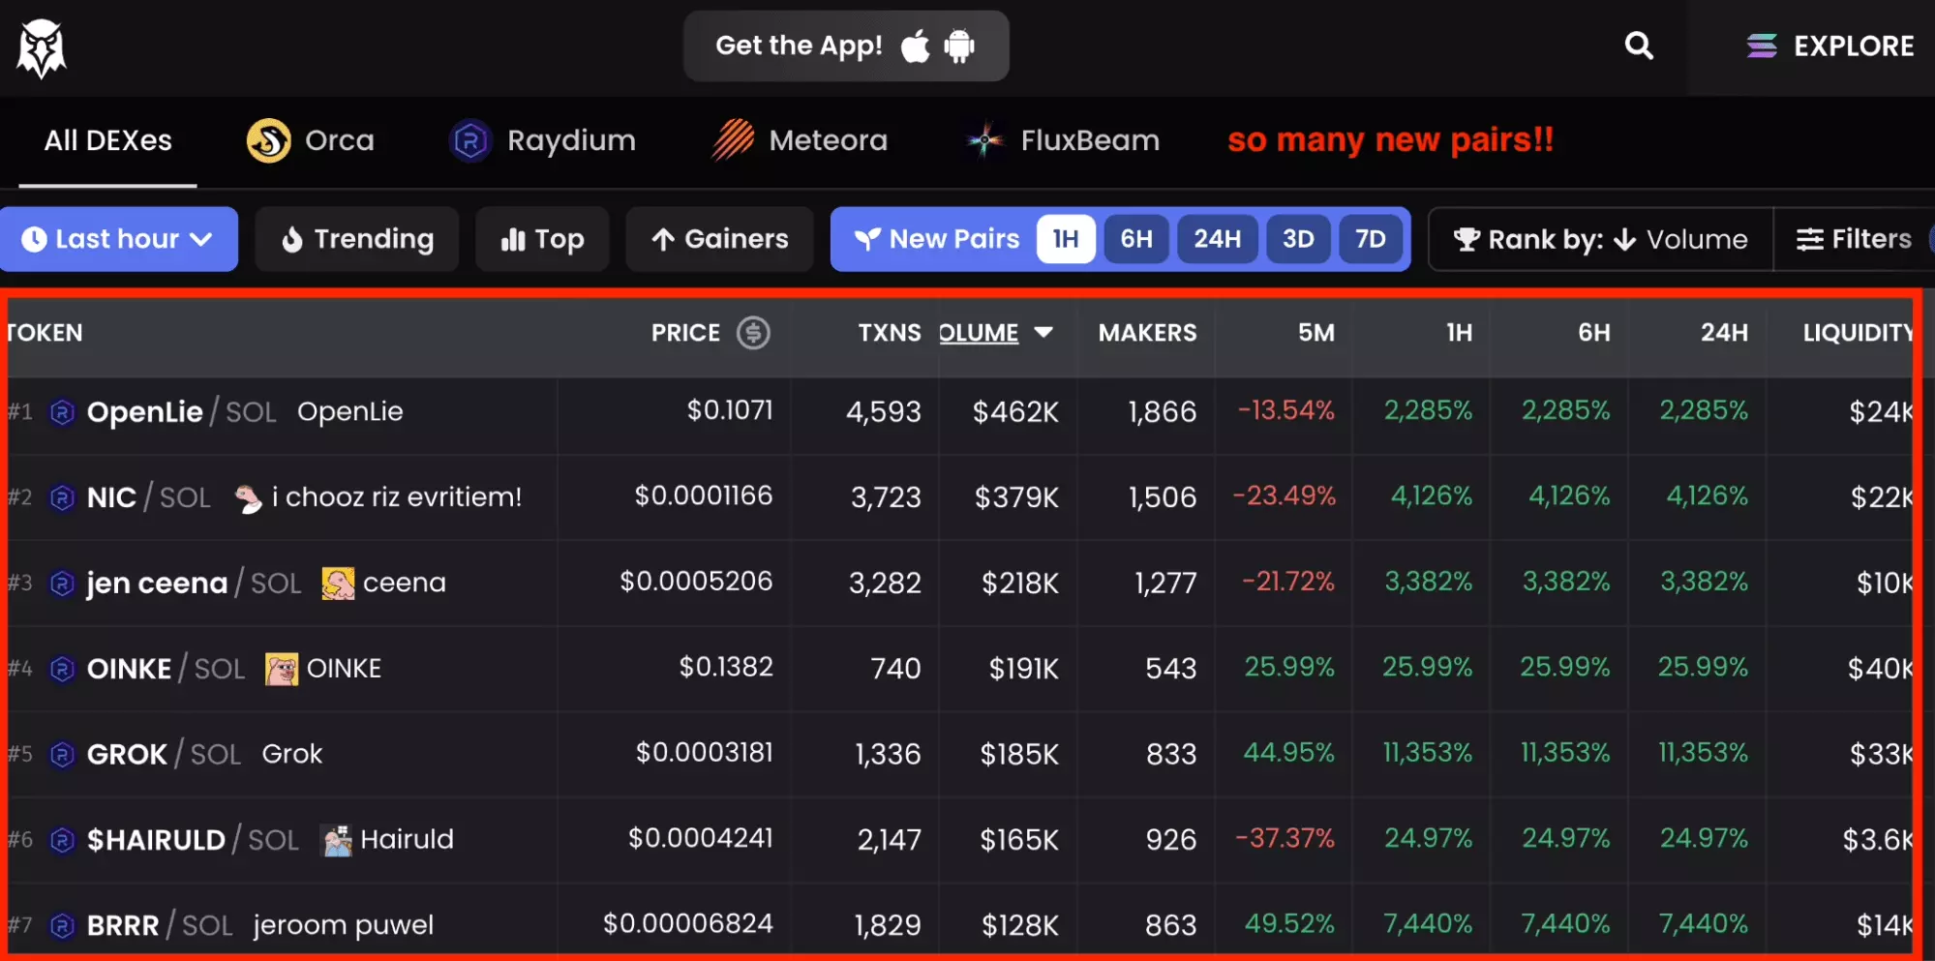Show Top pairs

click(x=542, y=239)
